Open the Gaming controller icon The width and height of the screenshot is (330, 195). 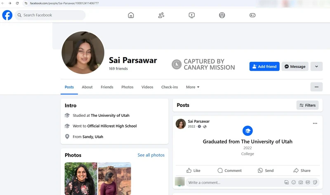click(252, 15)
